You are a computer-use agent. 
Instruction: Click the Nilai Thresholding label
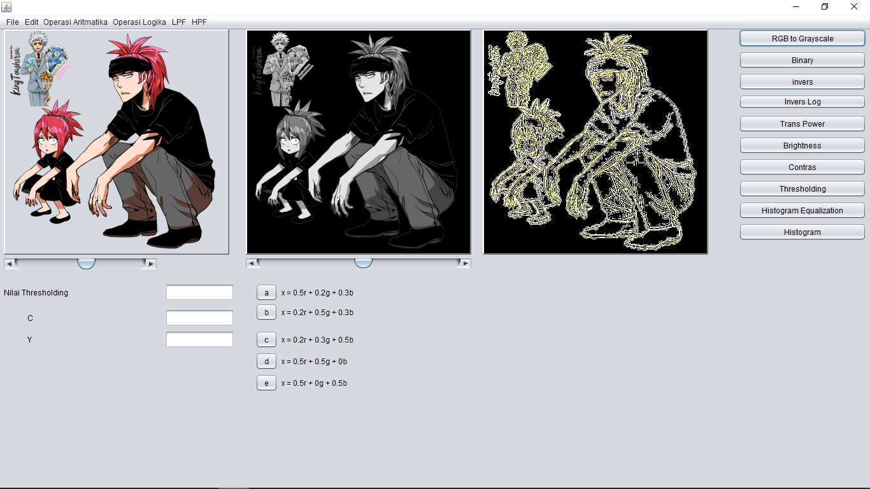point(36,293)
